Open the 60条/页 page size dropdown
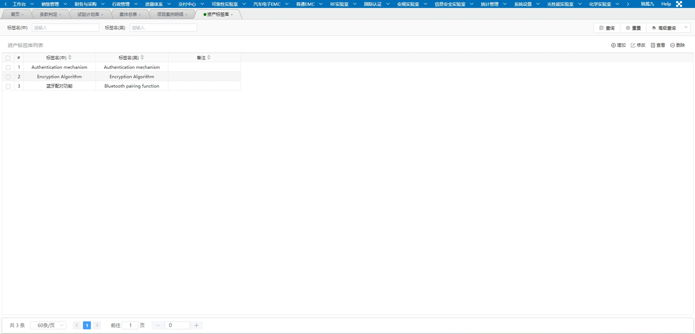Viewport: 695px width, 334px height. (48, 326)
